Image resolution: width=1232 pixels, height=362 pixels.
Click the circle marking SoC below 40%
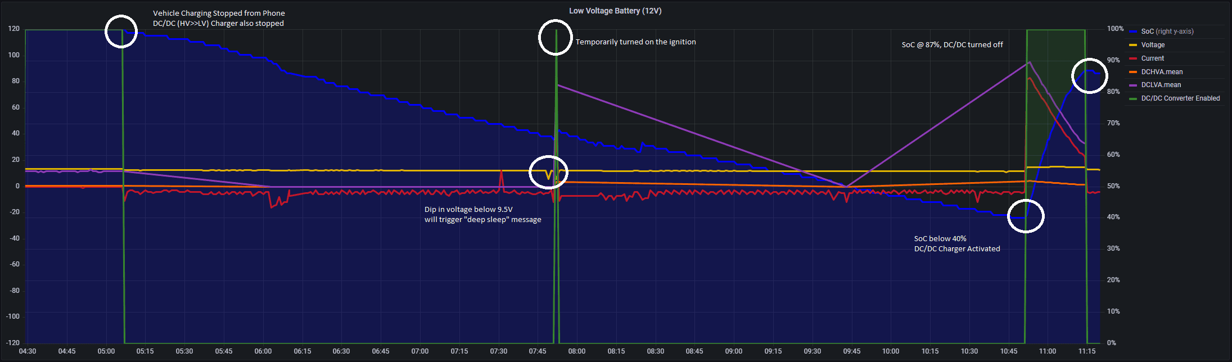[x=1026, y=216]
